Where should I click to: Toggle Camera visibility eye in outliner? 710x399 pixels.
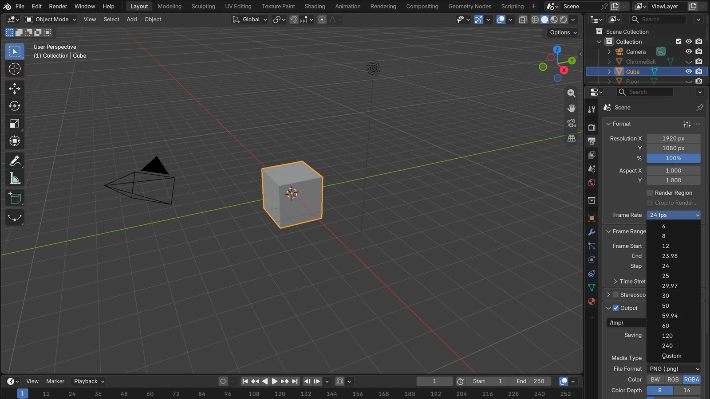(x=689, y=51)
